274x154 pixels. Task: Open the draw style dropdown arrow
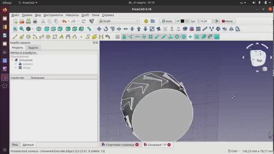pos(33,29)
